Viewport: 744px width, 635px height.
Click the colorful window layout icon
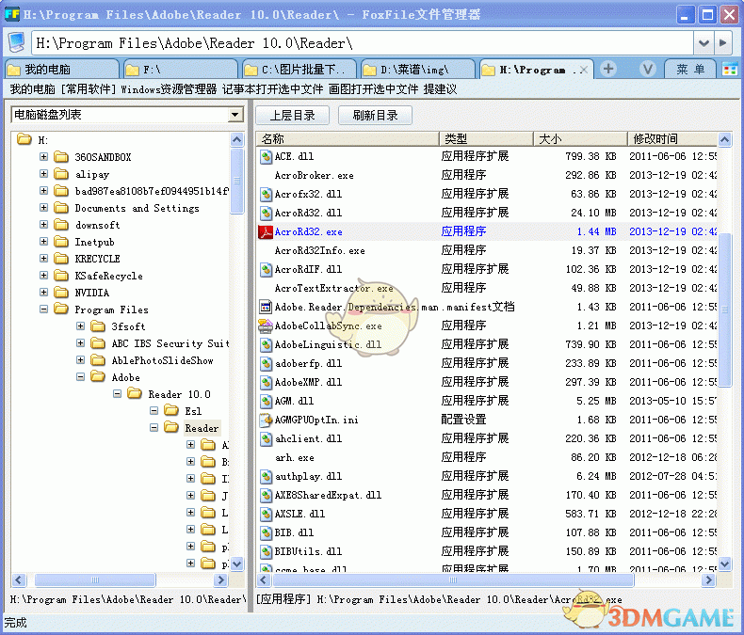point(729,70)
